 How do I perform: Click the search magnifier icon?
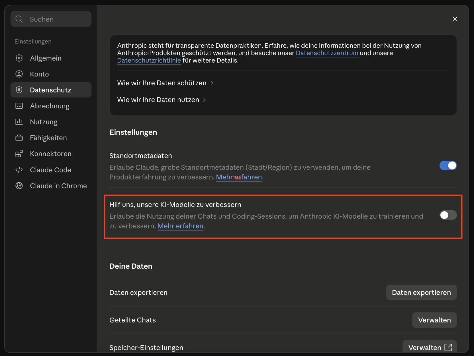coord(19,19)
